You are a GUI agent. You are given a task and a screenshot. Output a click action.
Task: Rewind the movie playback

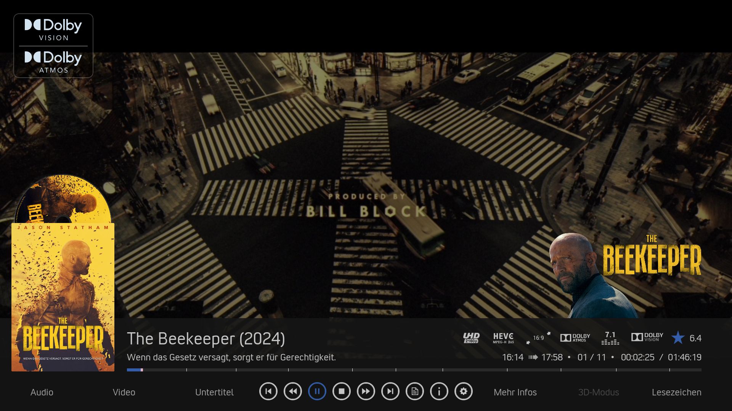pos(293,391)
